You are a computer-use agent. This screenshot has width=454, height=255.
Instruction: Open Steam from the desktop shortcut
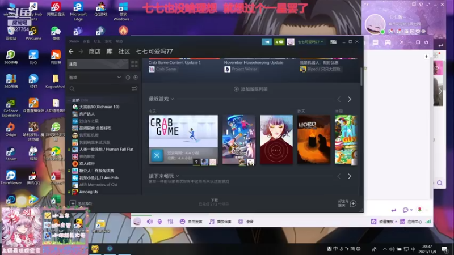[x=11, y=153]
